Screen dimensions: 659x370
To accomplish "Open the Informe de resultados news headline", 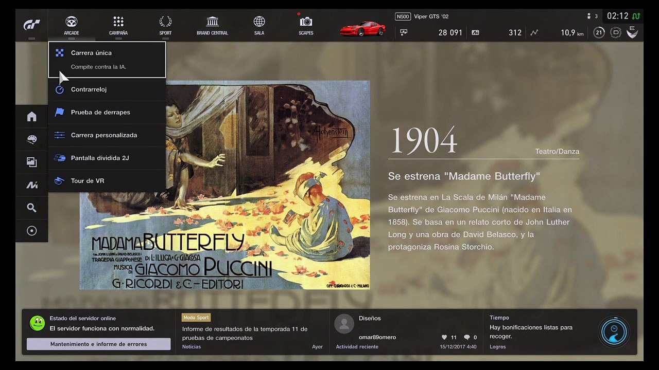I will 245,333.
